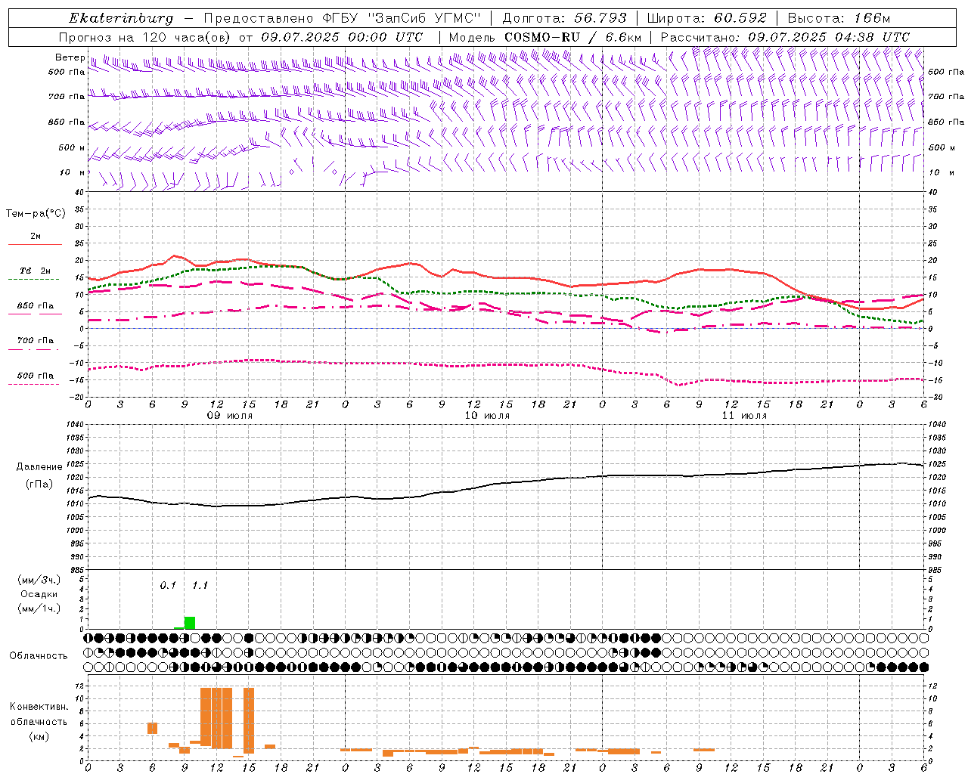Select the Облачность cloud cover label
The image size is (968, 774).
tap(39, 656)
